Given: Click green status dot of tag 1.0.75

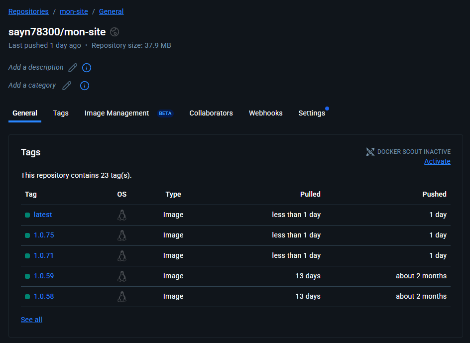Looking at the screenshot, I should (27, 235).
